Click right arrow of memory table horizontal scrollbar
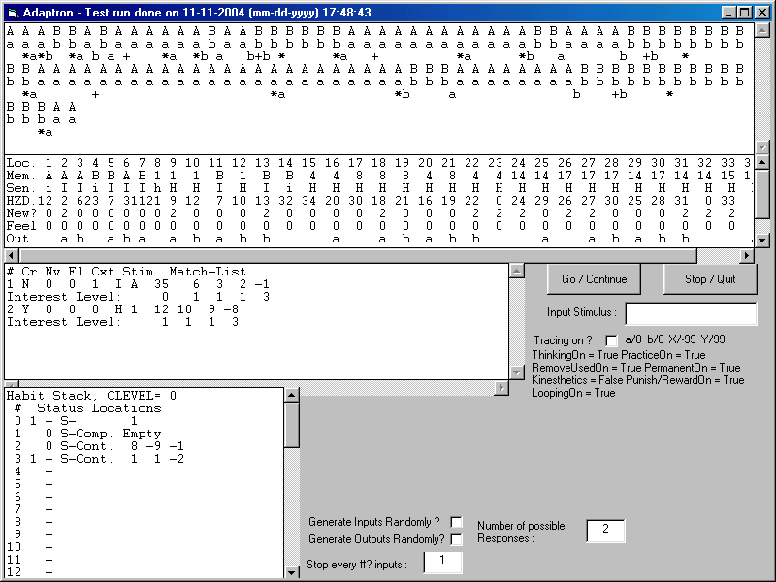Screen dimensions: 776x582 click(x=747, y=256)
